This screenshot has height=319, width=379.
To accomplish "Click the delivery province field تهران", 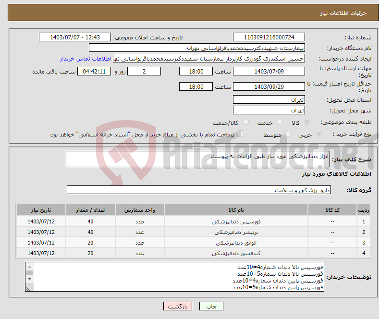I will pos(269,99).
